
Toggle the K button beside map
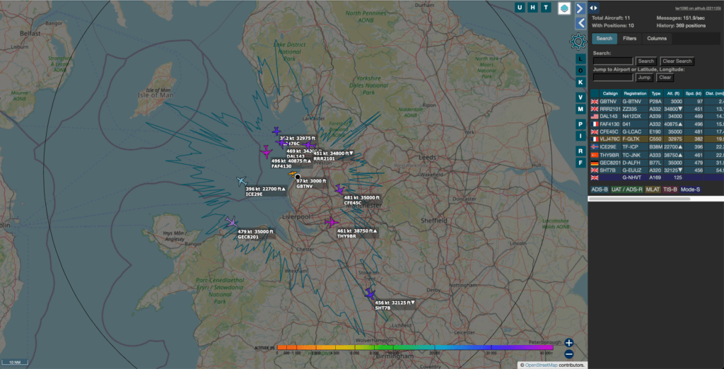(x=580, y=82)
